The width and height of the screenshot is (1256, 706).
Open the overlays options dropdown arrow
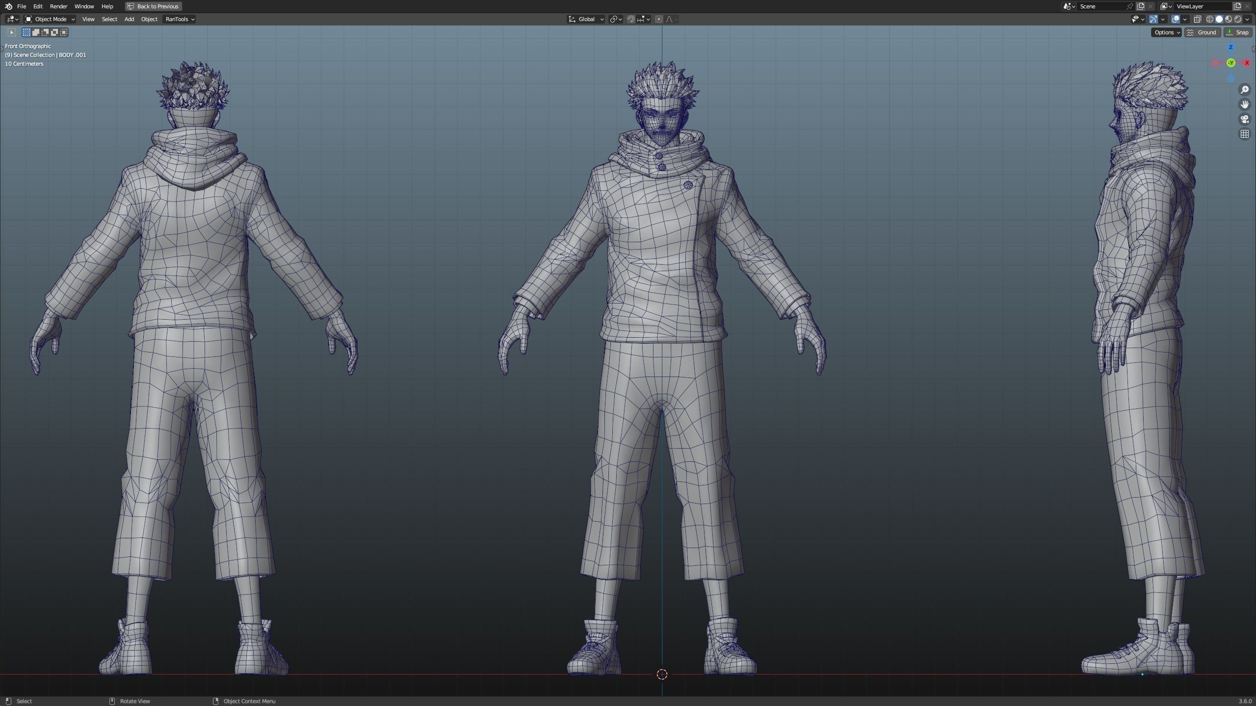[1185, 19]
